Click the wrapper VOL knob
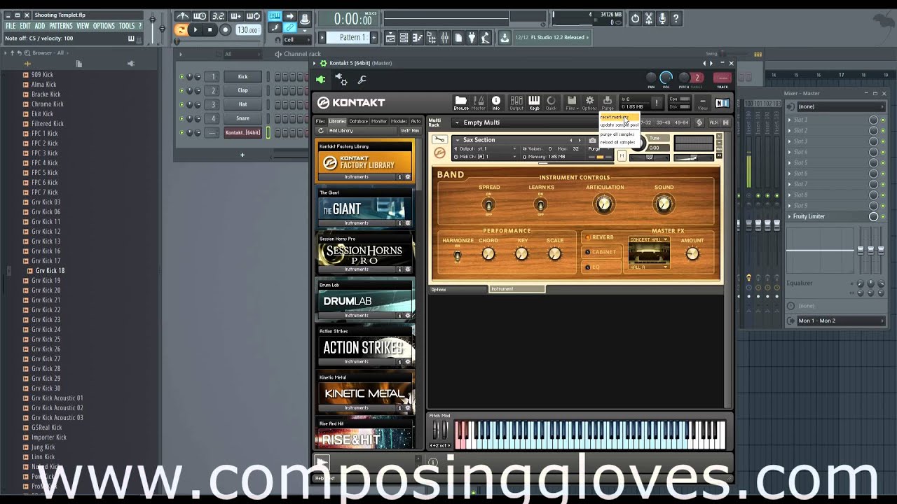 click(x=666, y=78)
